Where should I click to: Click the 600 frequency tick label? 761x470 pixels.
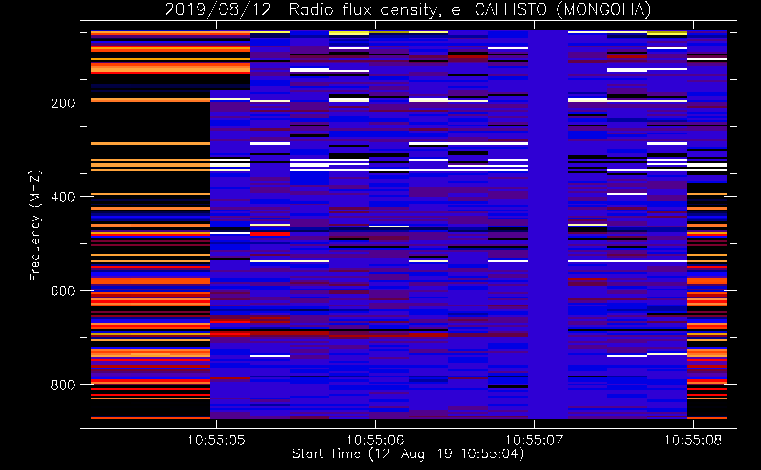[x=63, y=291]
